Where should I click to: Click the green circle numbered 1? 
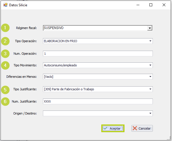[x=5, y=28]
